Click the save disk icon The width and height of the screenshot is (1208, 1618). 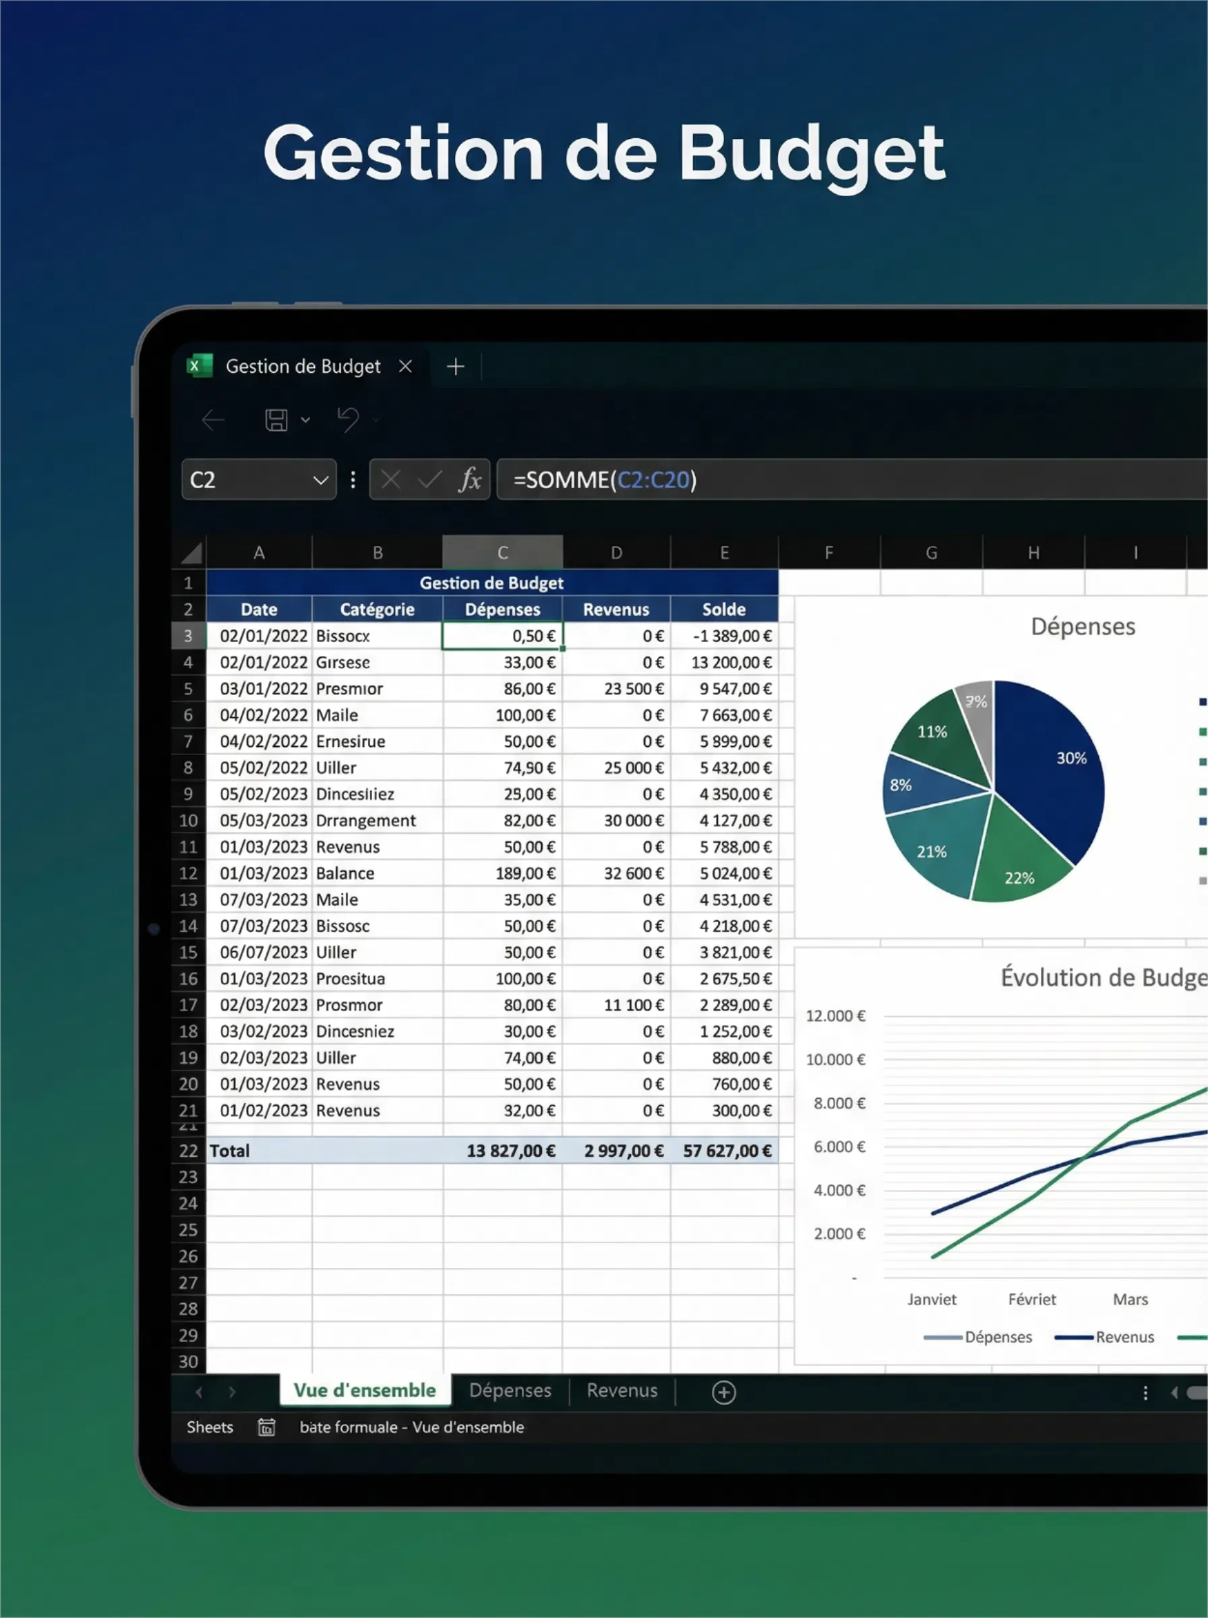(x=276, y=420)
